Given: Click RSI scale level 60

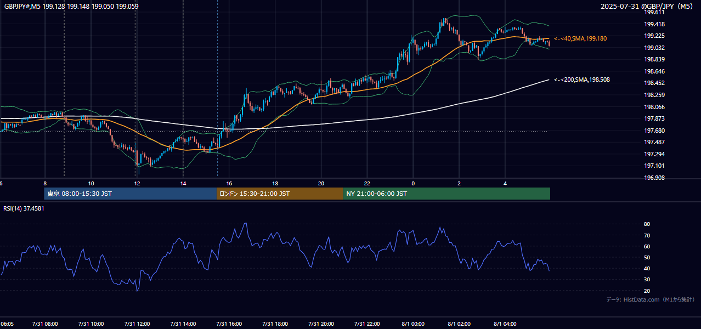Looking at the screenshot, I should [647, 246].
